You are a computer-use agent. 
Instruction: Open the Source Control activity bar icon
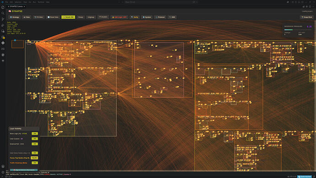coord(3,19)
